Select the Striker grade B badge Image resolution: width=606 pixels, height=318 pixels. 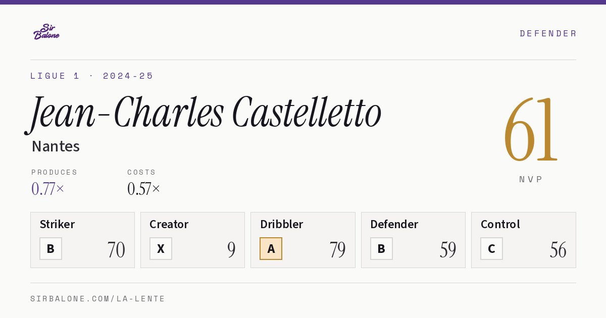coord(50,249)
